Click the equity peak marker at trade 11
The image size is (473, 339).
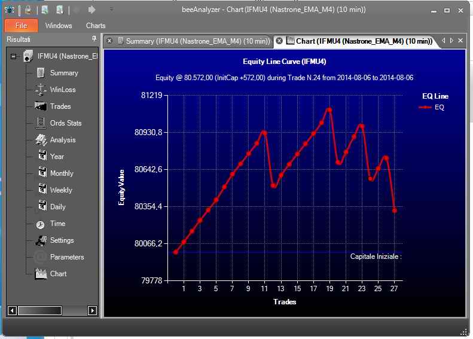pyautogui.click(x=264, y=132)
